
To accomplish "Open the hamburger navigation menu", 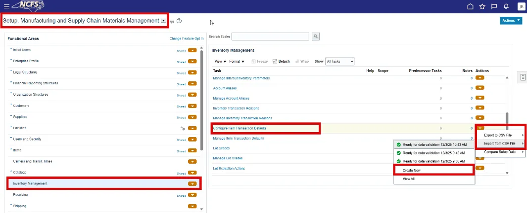I will tap(6, 6).
